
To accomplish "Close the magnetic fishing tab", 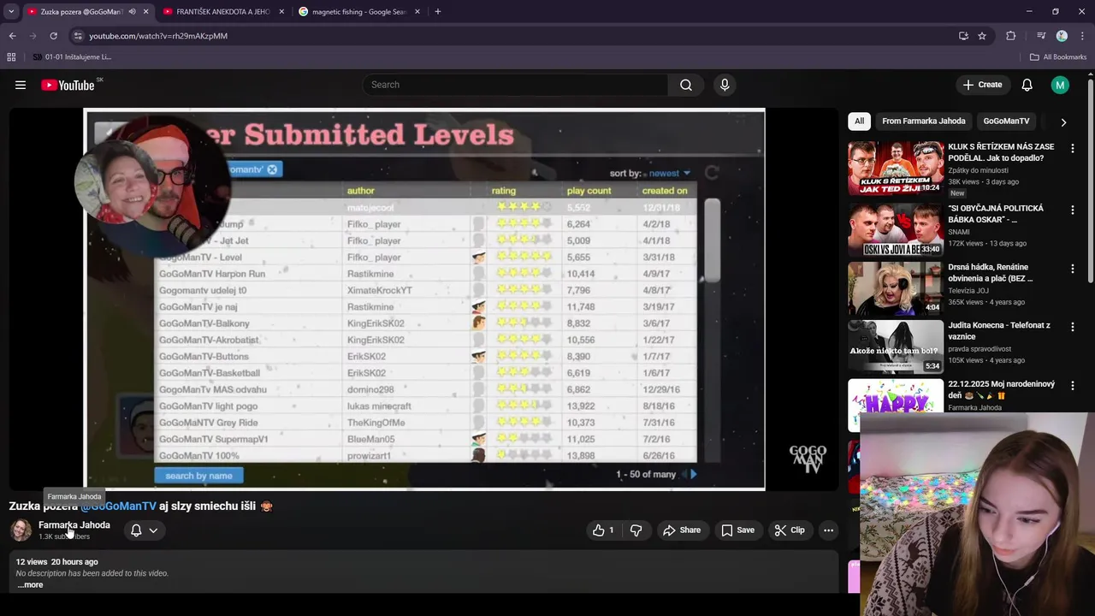I will (x=417, y=12).
